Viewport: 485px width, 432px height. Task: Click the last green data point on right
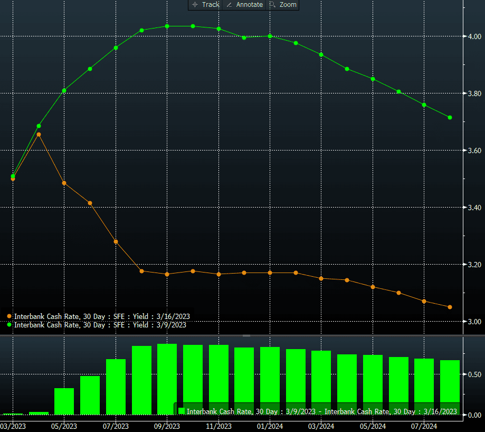[x=450, y=117]
